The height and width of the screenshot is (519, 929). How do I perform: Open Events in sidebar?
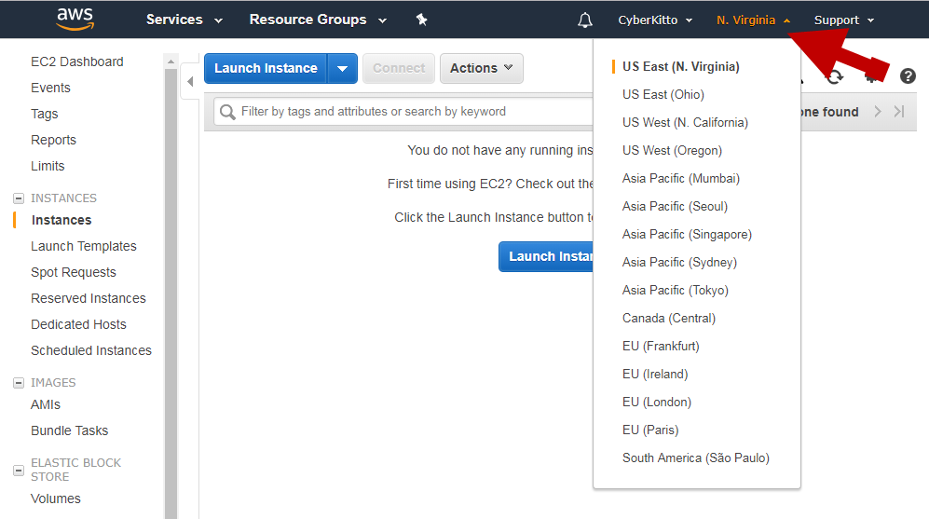50,88
